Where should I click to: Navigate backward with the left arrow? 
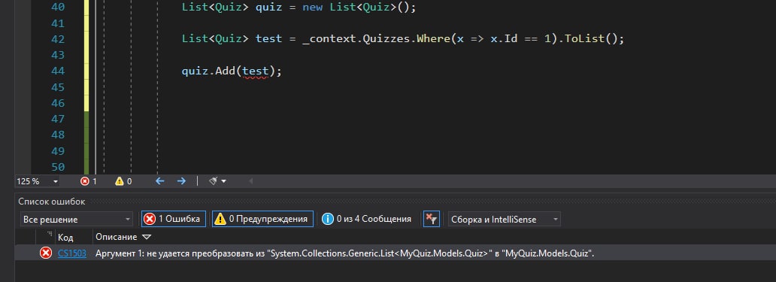click(x=160, y=181)
